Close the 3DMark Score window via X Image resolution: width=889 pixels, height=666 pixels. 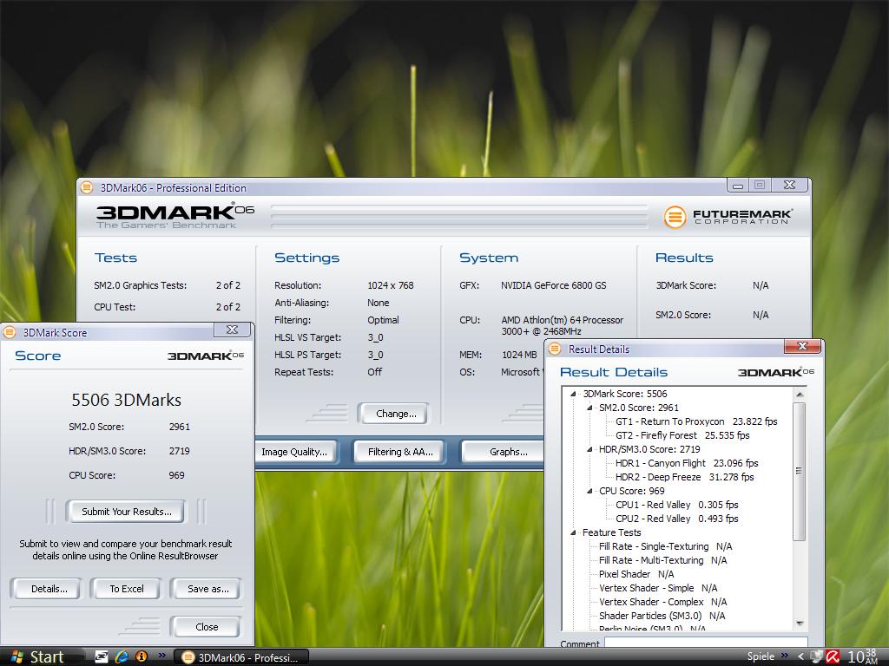click(233, 330)
